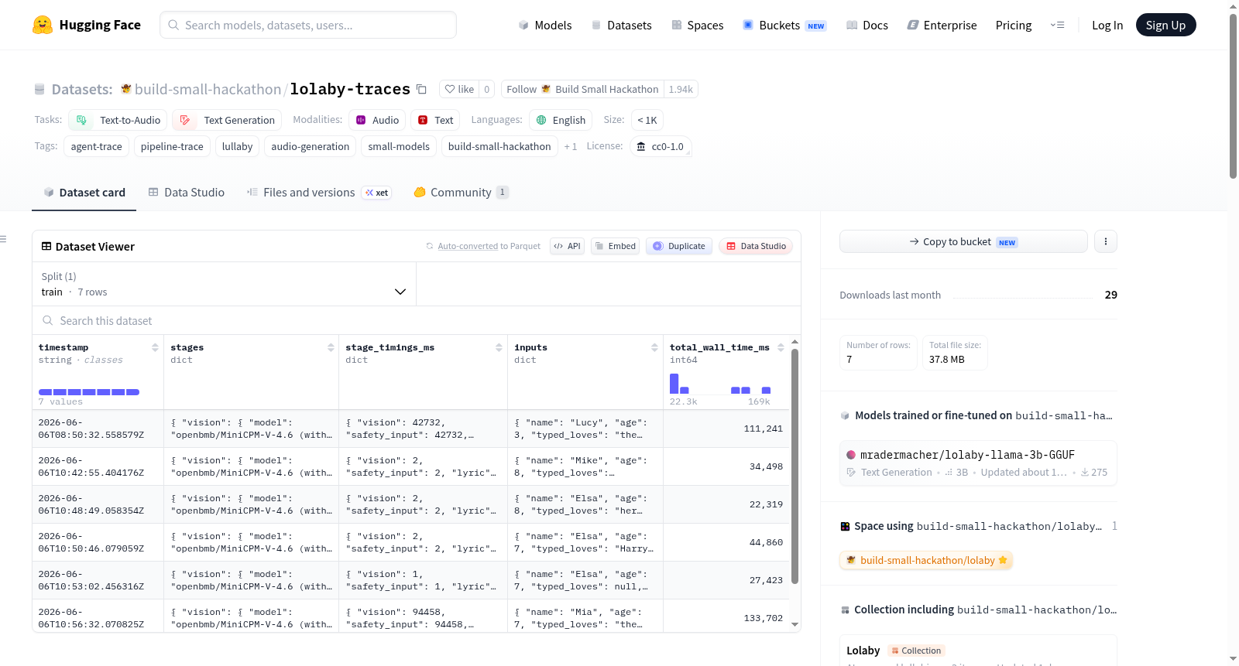Click the pipeline-trace tag
The width and height of the screenshot is (1239, 666).
(x=172, y=146)
